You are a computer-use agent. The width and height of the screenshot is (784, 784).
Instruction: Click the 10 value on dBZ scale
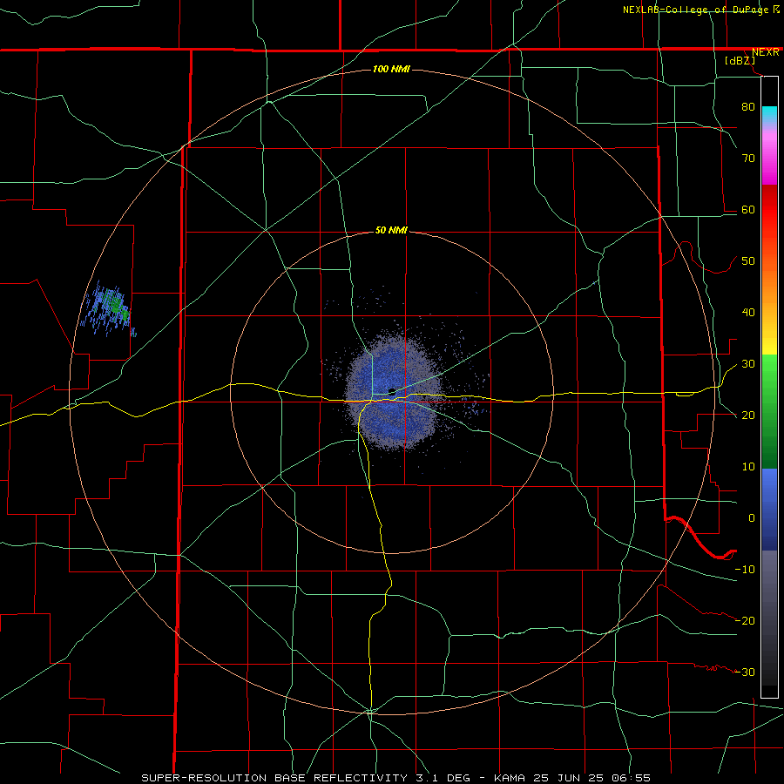pos(748,468)
